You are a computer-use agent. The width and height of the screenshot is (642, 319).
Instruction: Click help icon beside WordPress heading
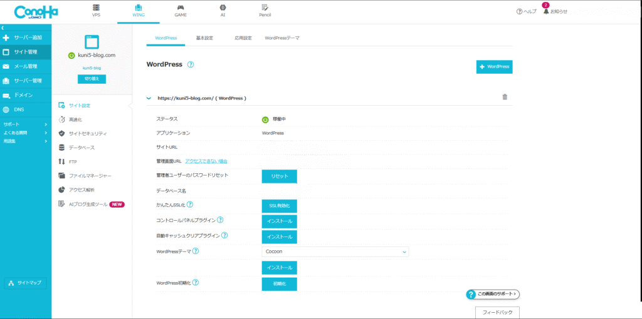point(191,64)
